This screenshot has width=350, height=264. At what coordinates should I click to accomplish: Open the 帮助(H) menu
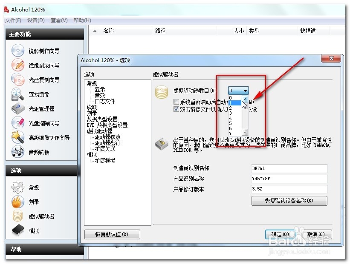click(x=82, y=20)
